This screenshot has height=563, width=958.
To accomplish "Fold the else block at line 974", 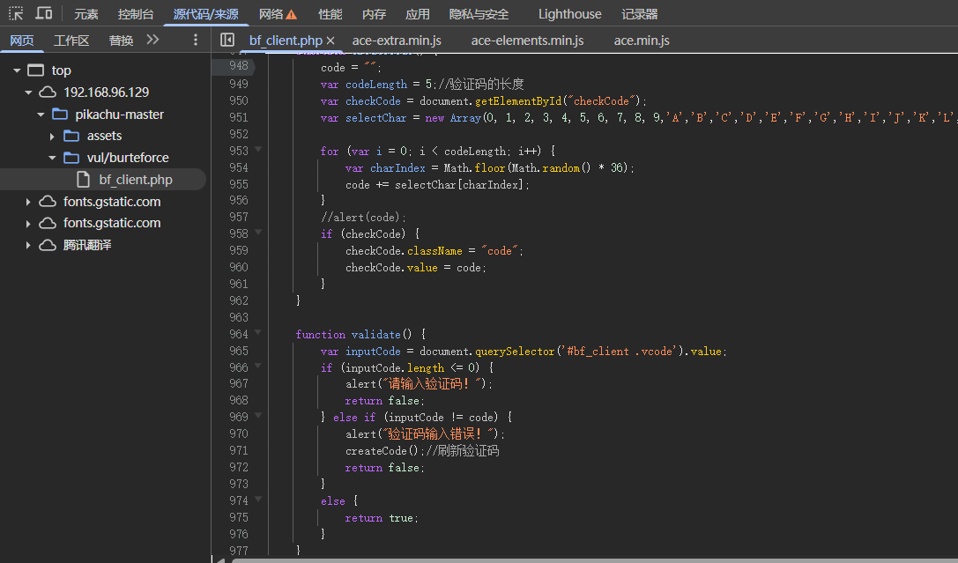I will click(x=258, y=500).
